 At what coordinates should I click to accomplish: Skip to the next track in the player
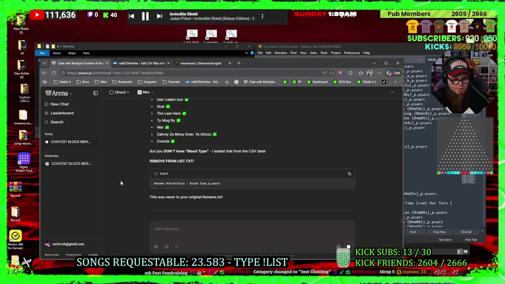click(159, 16)
